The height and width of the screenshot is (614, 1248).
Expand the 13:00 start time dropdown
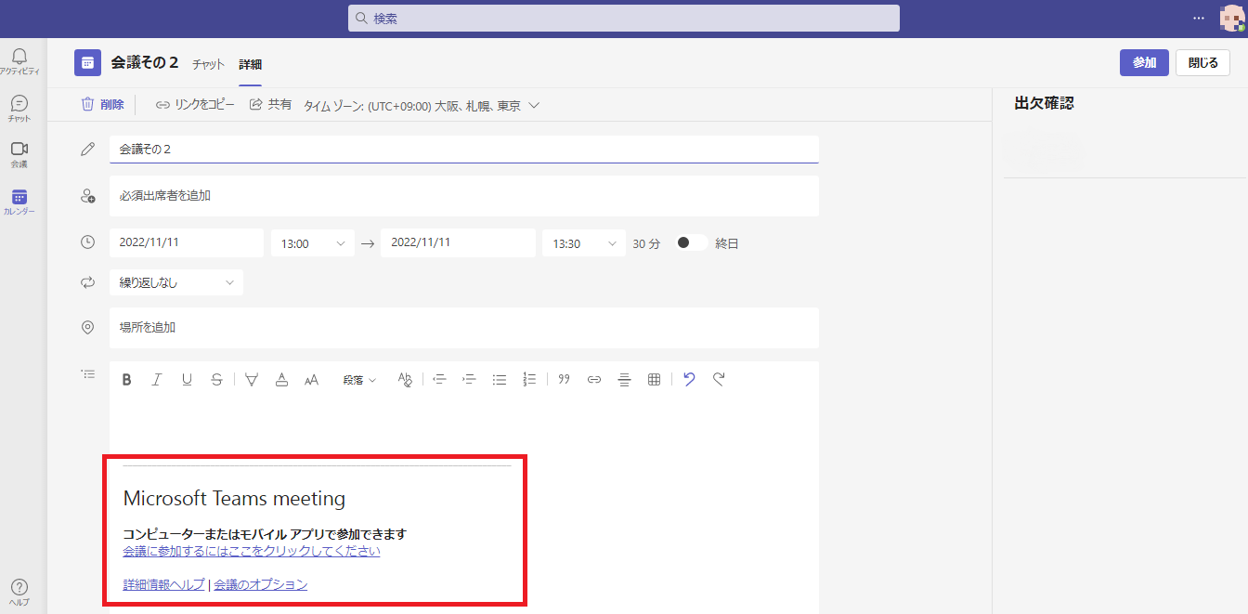[312, 243]
